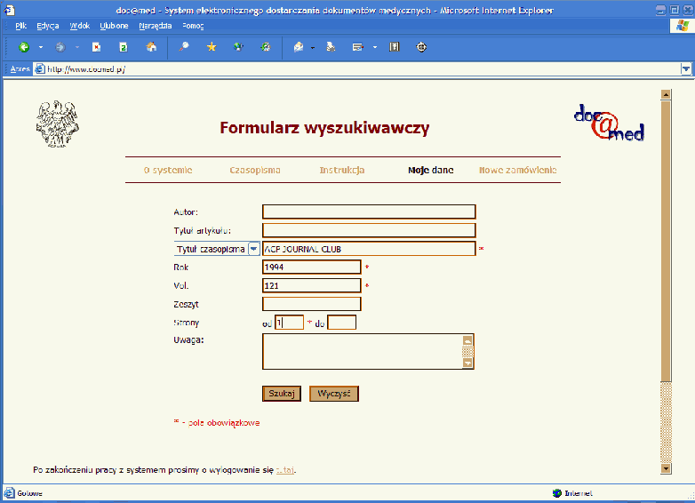
Task: Open Favorites star icon
Action: pyautogui.click(x=212, y=47)
